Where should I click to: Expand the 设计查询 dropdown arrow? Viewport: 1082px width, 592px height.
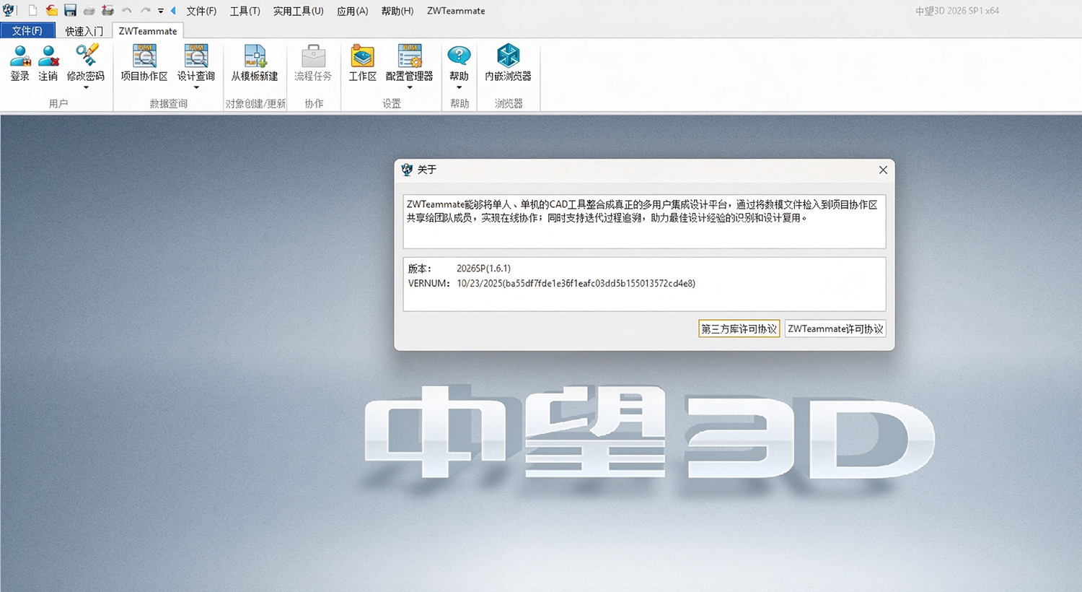point(196,88)
